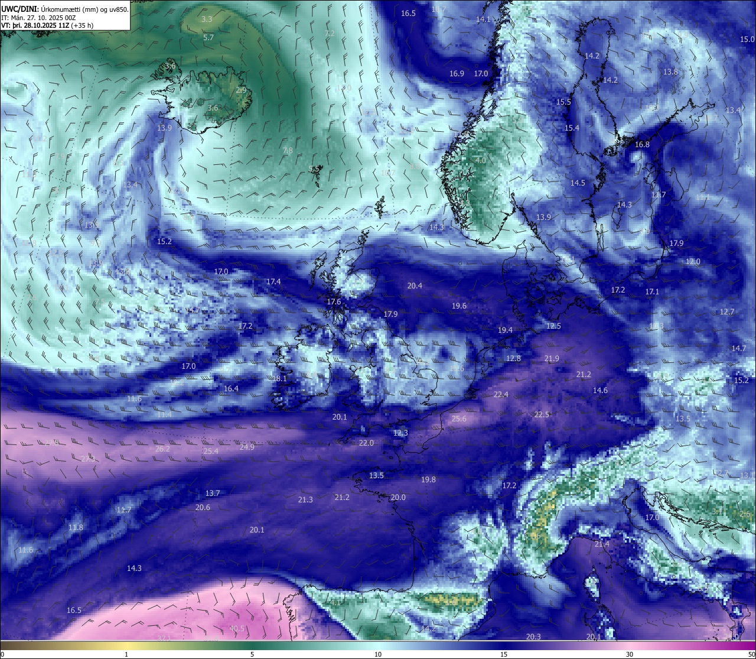The height and width of the screenshot is (659, 756).
Task: Click the 1 tick on the color scale
Action: 126,654
